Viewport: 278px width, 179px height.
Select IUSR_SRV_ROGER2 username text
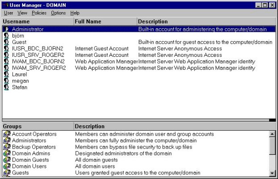pyautogui.click(x=38, y=55)
